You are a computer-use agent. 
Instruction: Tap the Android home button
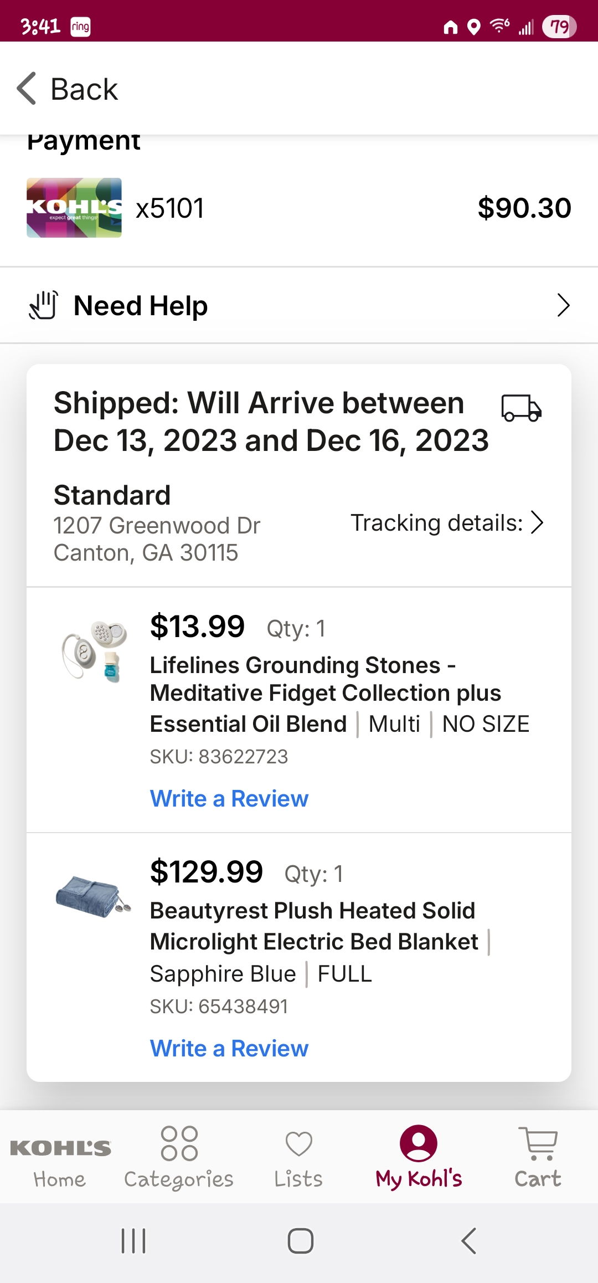coord(301,1240)
